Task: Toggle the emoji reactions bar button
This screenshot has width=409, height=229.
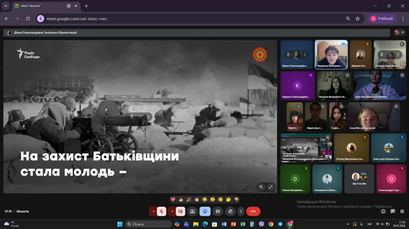Action: point(205,211)
